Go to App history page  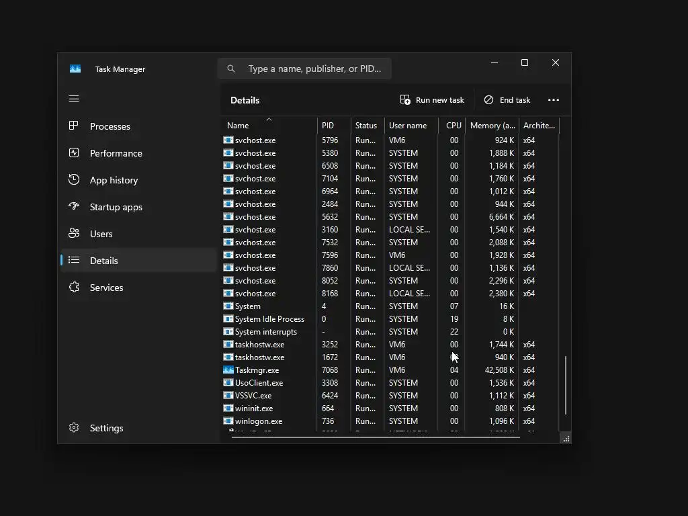pos(138,180)
